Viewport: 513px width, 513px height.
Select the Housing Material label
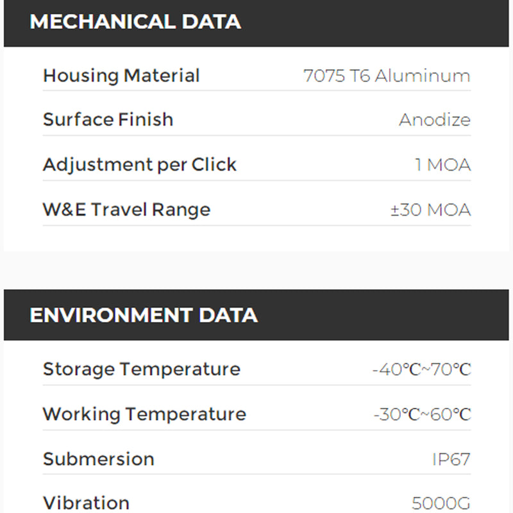pyautogui.click(x=121, y=76)
